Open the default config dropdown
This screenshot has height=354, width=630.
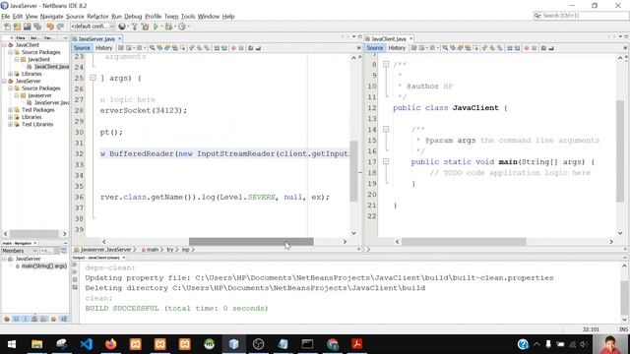[x=93, y=27]
